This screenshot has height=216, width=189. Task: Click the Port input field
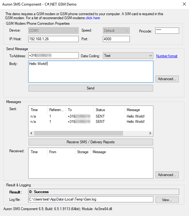pos(116,39)
